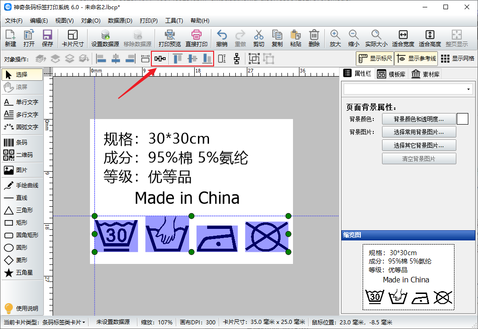Screen dimensions: 478x329
Task: Pick the multi-line text (多行文字) tool
Action: tap(22, 114)
